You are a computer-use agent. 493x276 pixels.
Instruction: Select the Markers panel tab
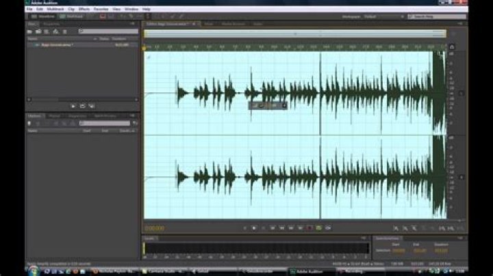34,116
